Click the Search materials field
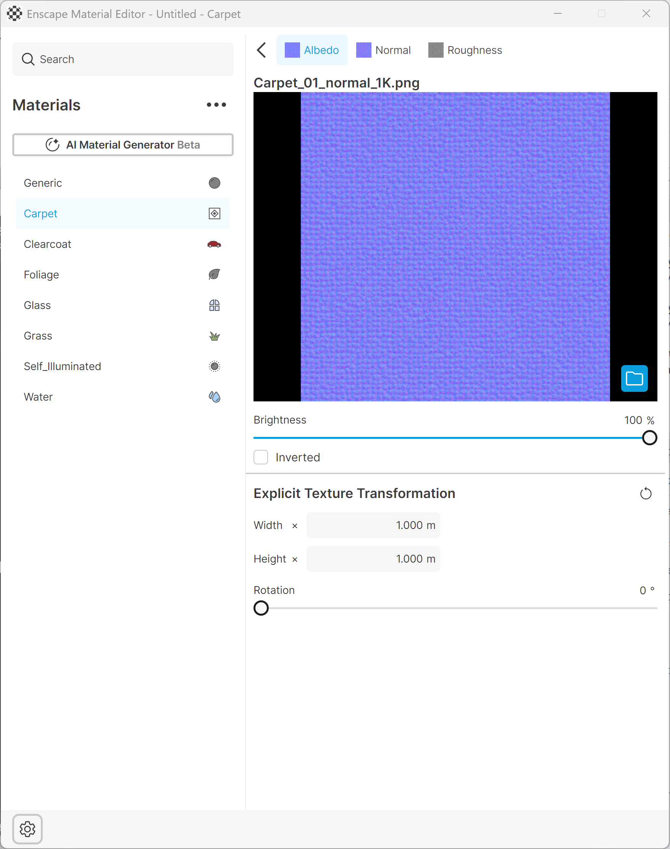Screen dimensions: 670x849 123,59
